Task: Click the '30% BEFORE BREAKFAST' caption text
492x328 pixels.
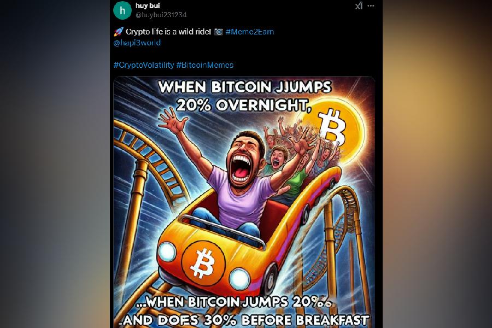Action: pyautogui.click(x=286, y=320)
